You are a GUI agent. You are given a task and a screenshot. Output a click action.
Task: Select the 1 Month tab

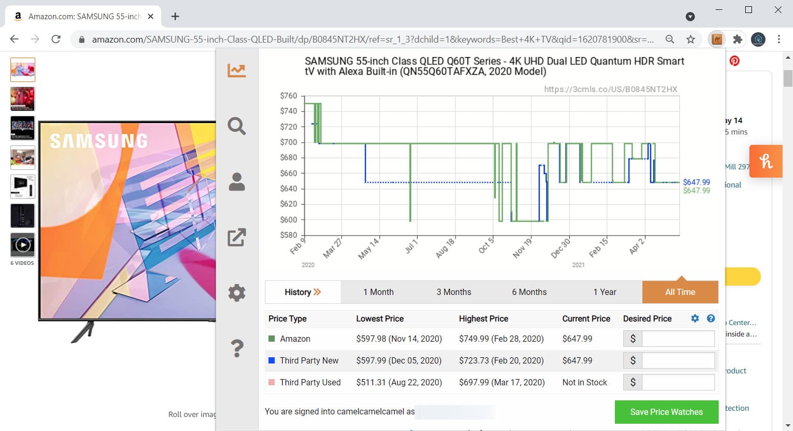coord(378,292)
